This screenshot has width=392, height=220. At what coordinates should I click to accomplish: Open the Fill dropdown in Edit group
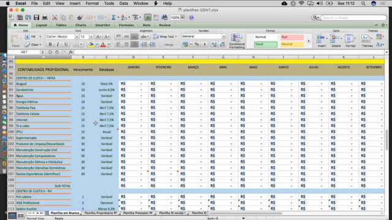pyautogui.click(x=40, y=37)
